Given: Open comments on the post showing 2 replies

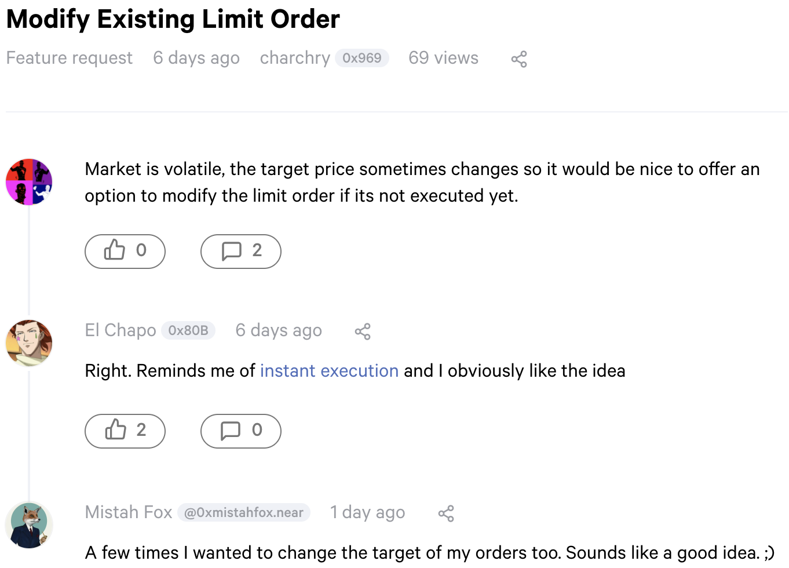Looking at the screenshot, I should pos(241,252).
